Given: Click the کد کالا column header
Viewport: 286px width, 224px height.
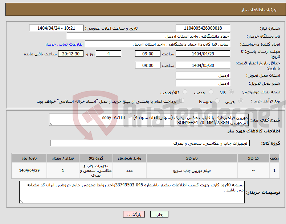Looking at the screenshot, I should [253, 158].
